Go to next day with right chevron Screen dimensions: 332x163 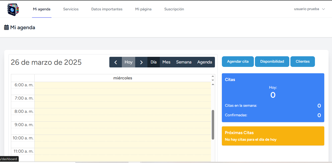point(141,62)
